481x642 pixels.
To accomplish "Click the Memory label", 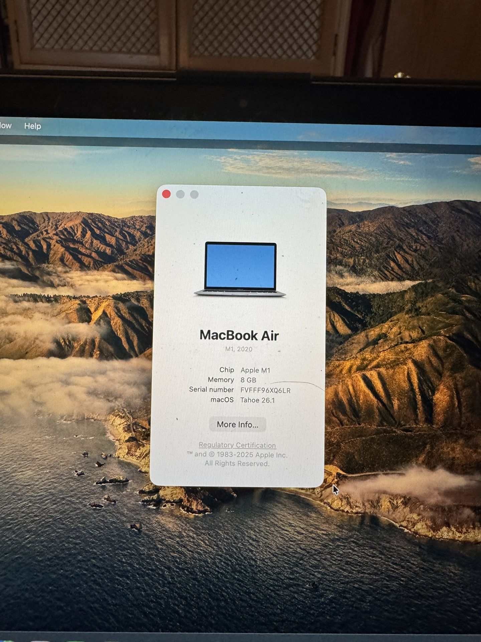I will 221,380.
